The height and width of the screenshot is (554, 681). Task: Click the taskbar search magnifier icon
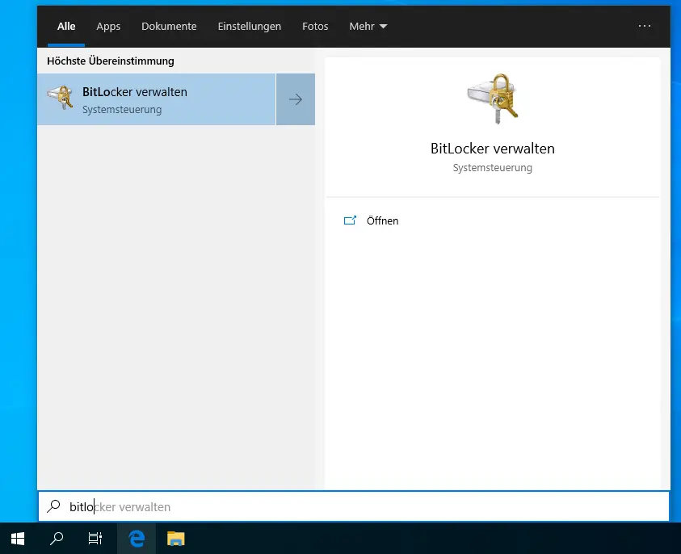pos(57,538)
